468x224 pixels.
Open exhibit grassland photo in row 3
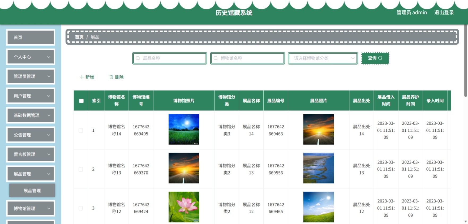pyautogui.click(x=319, y=207)
